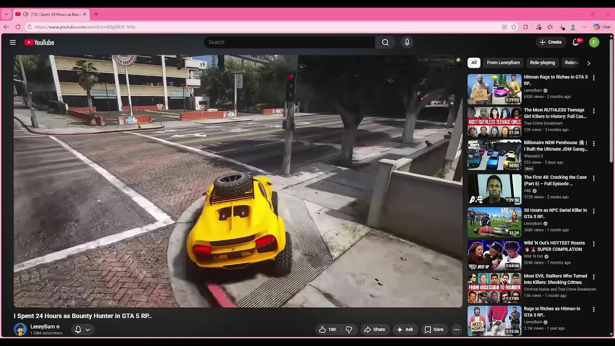Click the YouTube search input field
Image resolution: width=615 pixels, height=346 pixels.
tap(289, 42)
